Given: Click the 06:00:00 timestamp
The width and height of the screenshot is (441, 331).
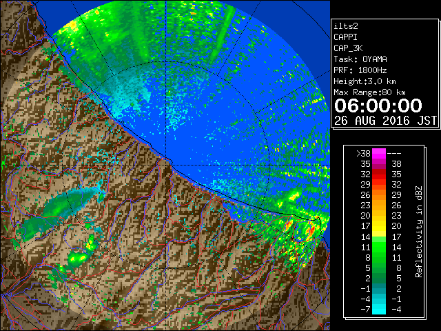Looking at the screenshot, I should click(x=378, y=106).
